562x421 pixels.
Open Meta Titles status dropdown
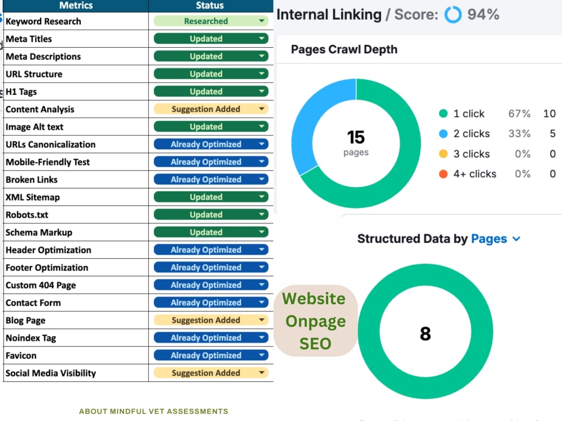[x=211, y=39]
